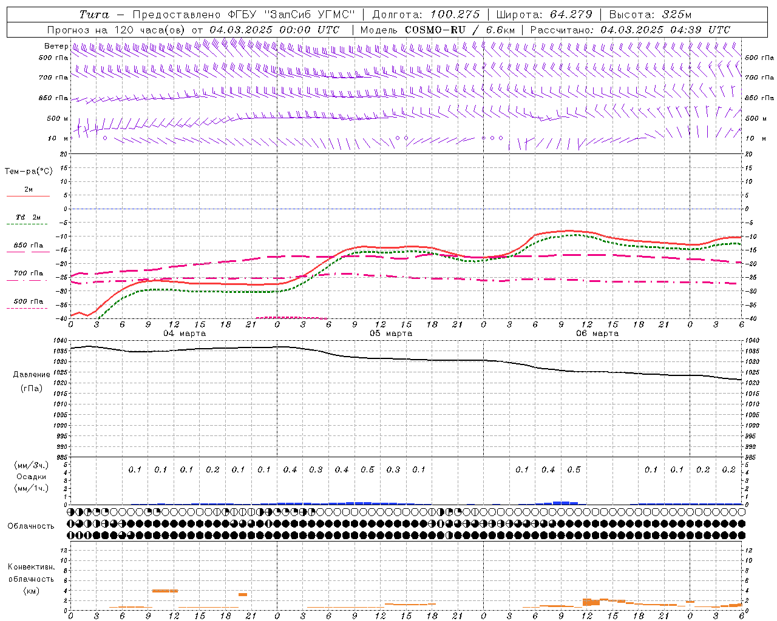777x621 pixels.
Task: Select the forecast text "Прогноз на 120 часа(ов)"
Action: point(117,30)
